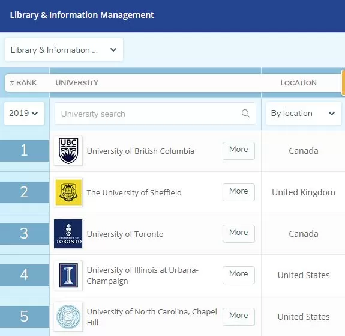Open the University of British Columbia logo
Image resolution: width=345 pixels, height=336 pixels.
68,151
